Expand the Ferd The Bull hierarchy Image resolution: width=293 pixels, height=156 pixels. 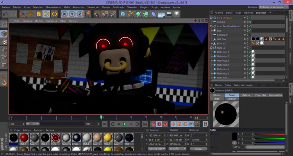tap(211, 18)
